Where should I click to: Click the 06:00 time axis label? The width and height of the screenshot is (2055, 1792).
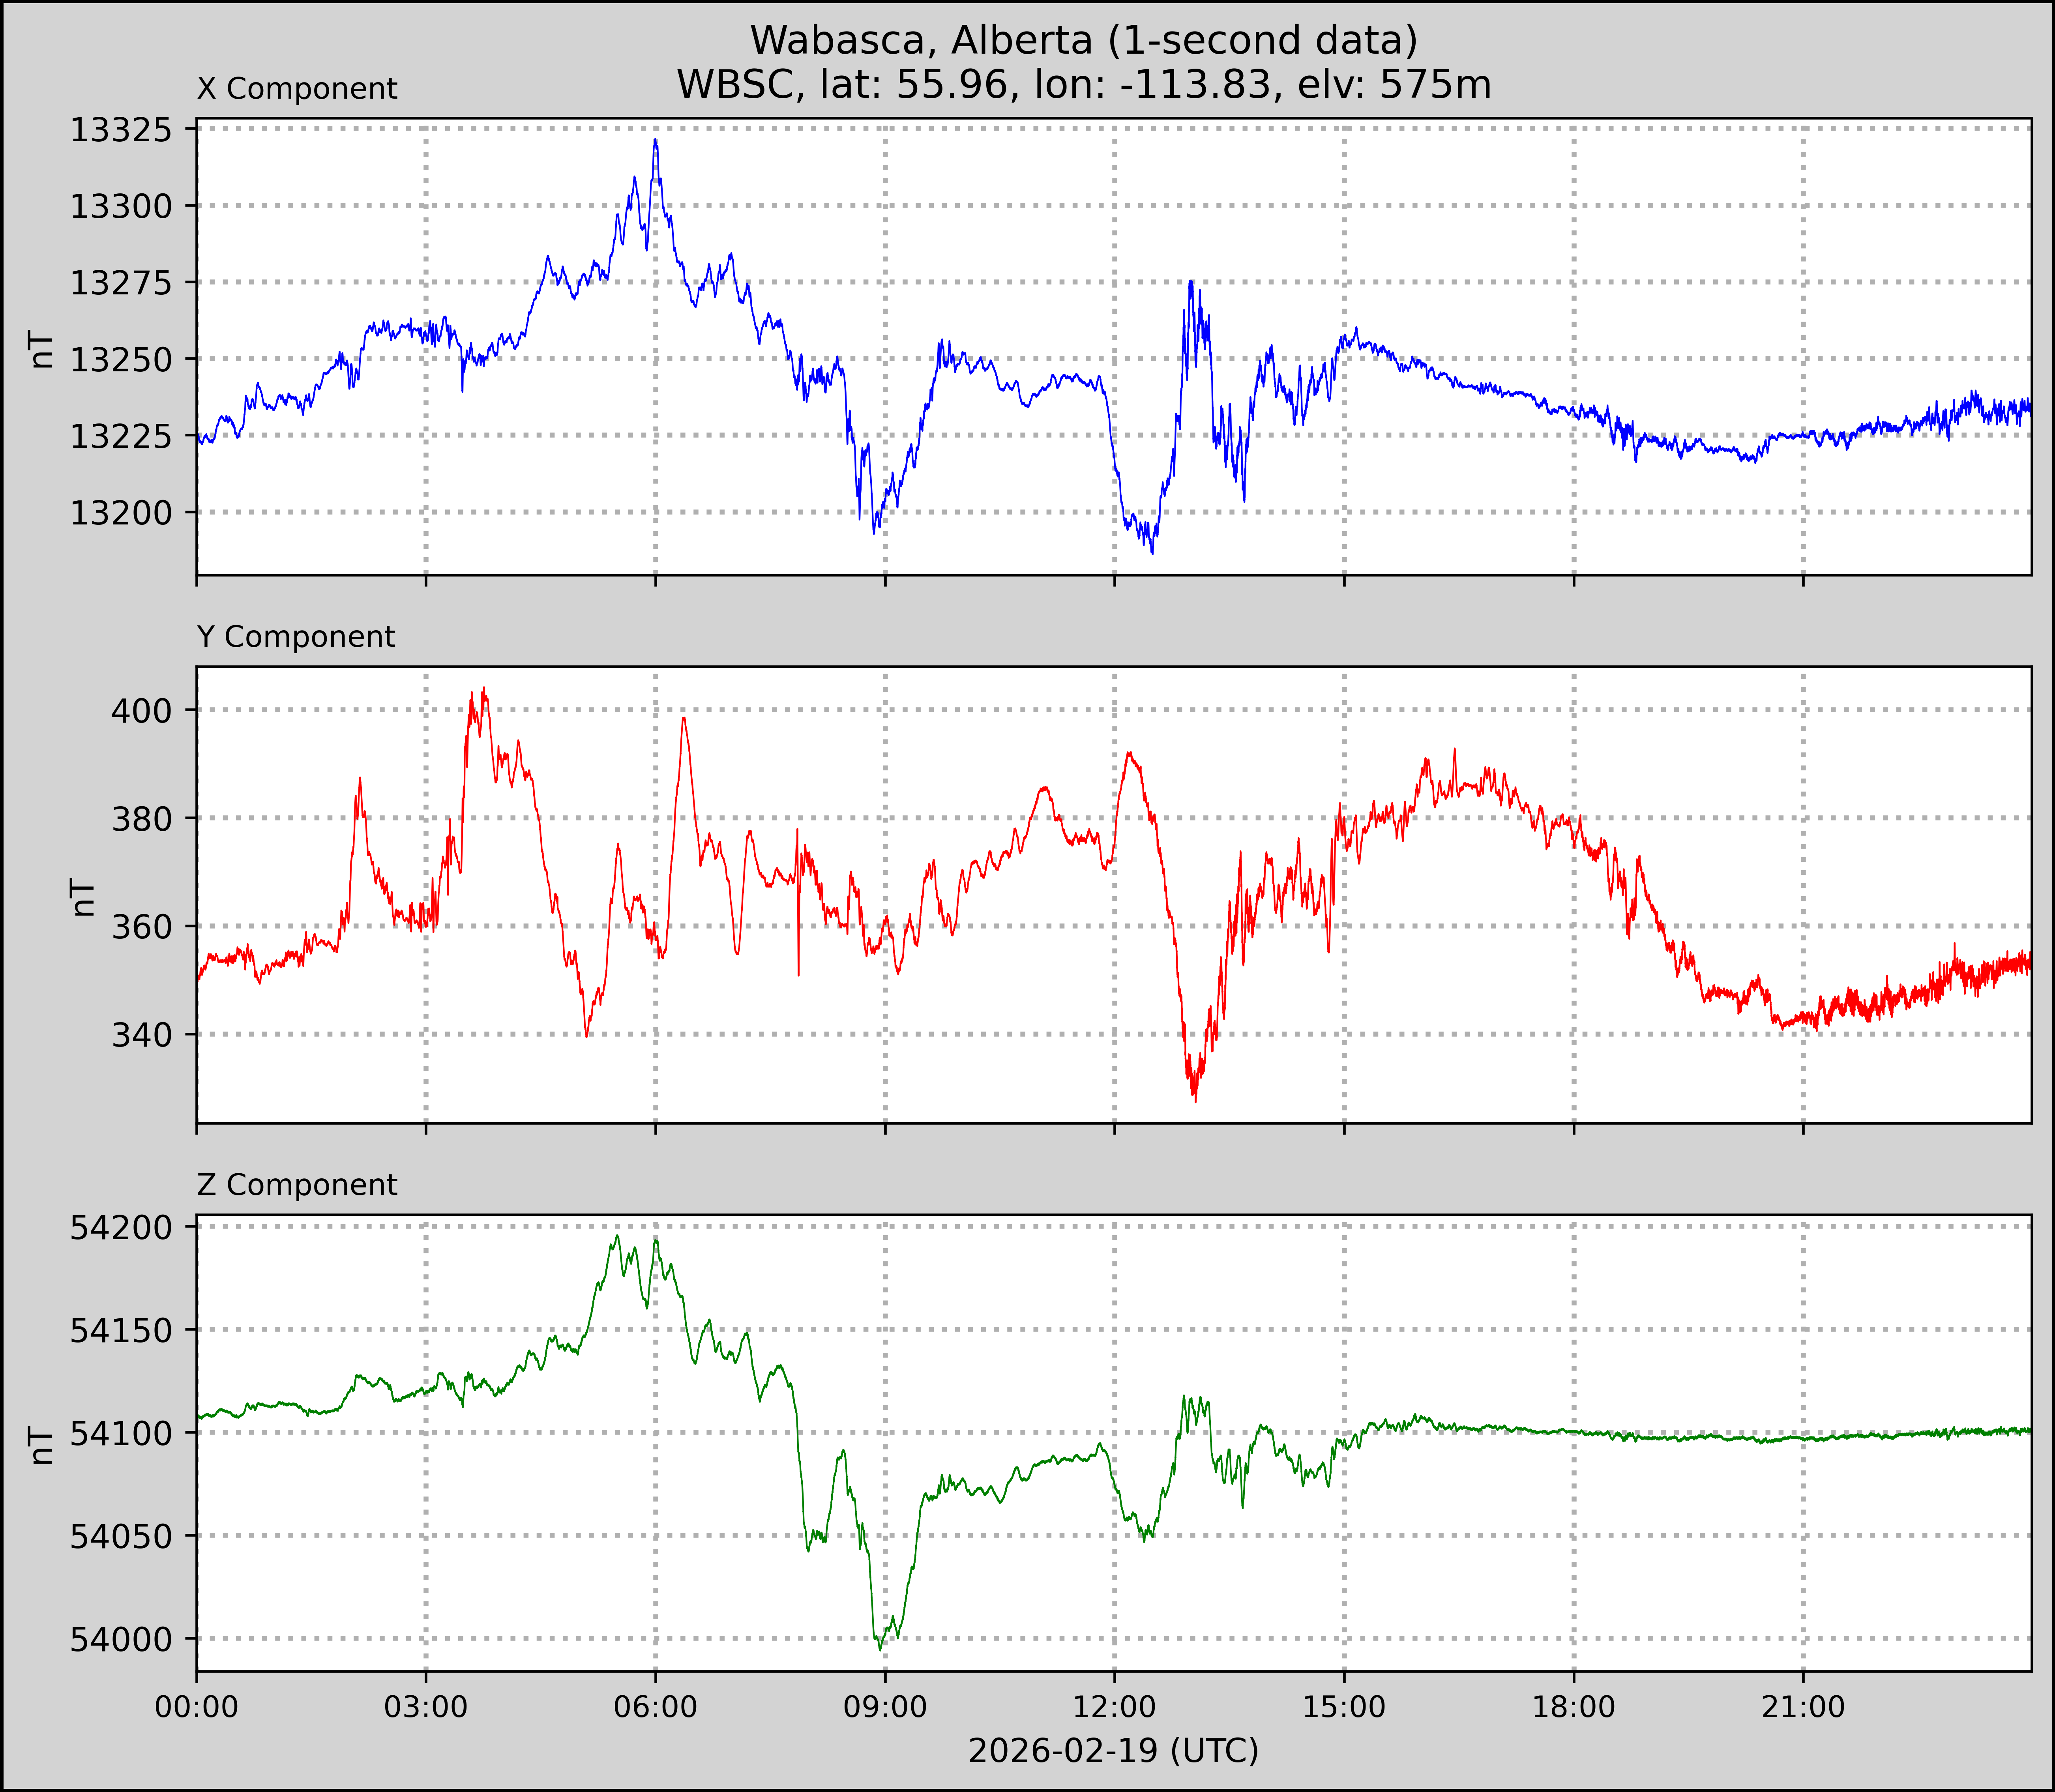point(656,1708)
